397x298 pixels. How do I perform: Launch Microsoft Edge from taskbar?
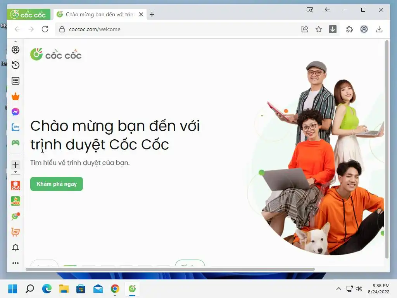coord(47,289)
